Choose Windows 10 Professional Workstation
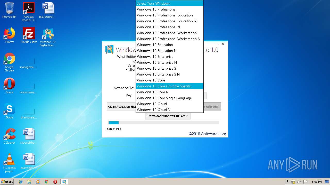Image resolution: width=330 pixels, height=185 pixels. pyautogui.click(x=170, y=33)
